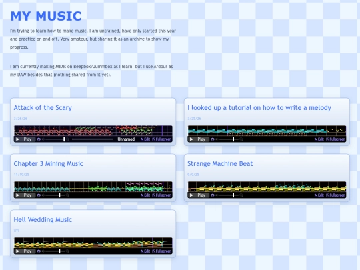Image resolution: width=360 pixels, height=270 pixels.
Task: Click the 'Unnamed' song label
Action: [126, 139]
